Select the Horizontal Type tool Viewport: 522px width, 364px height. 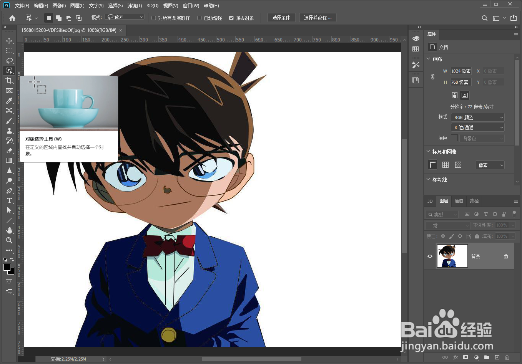(9, 200)
